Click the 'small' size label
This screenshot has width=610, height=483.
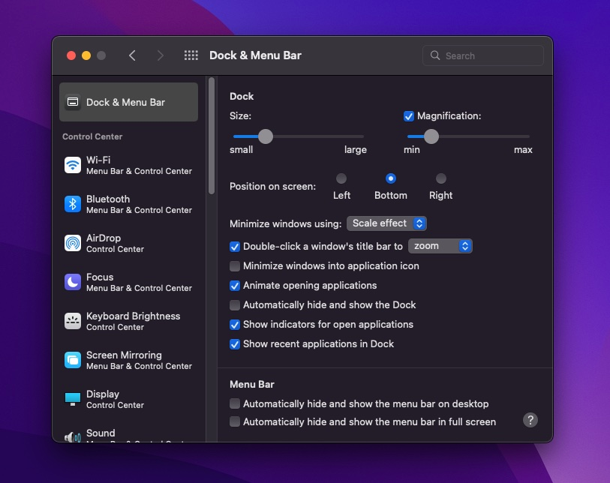coord(241,150)
